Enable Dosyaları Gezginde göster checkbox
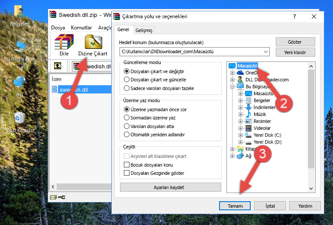The height and width of the screenshot is (225, 333). point(126,173)
